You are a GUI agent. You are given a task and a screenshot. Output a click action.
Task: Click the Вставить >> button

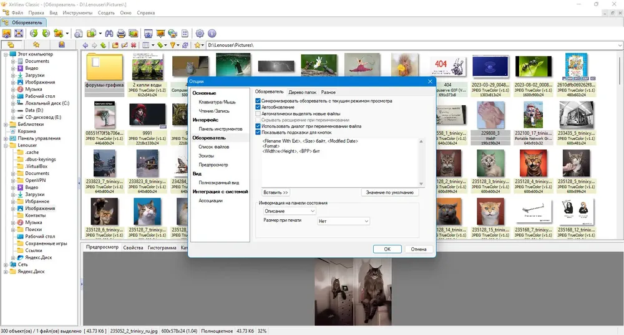[275, 192]
